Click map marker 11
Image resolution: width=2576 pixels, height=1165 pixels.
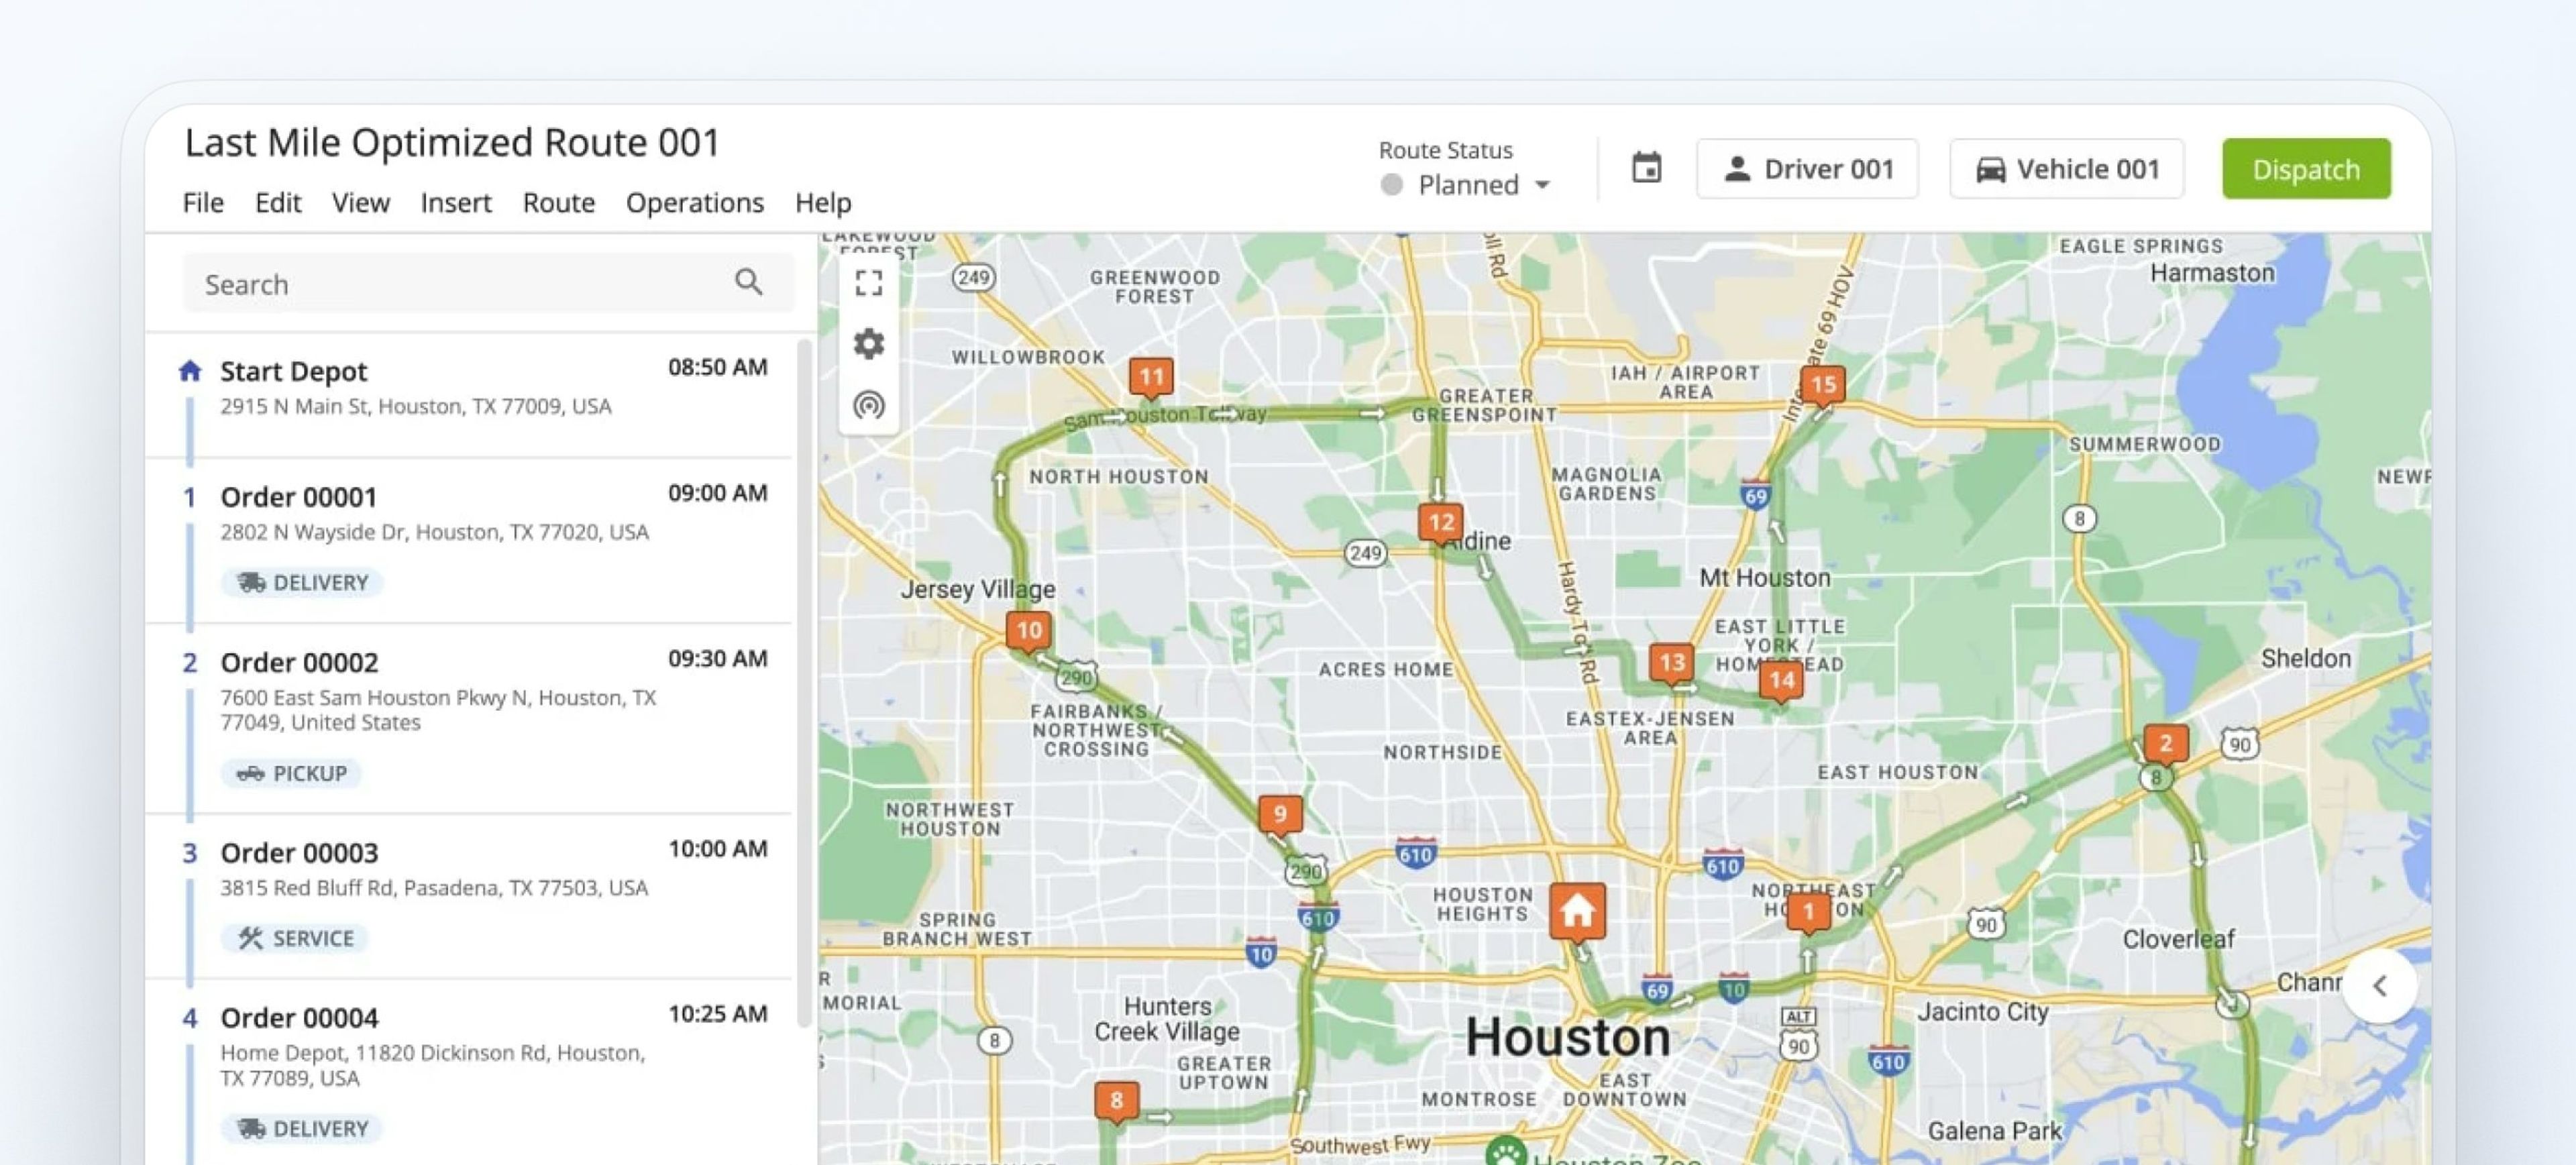[x=1151, y=377]
